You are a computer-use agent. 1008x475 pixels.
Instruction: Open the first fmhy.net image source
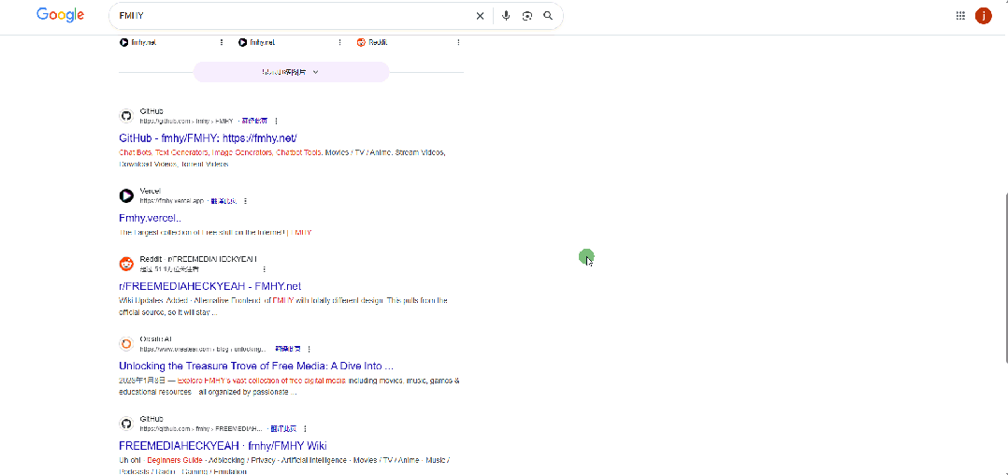137,42
